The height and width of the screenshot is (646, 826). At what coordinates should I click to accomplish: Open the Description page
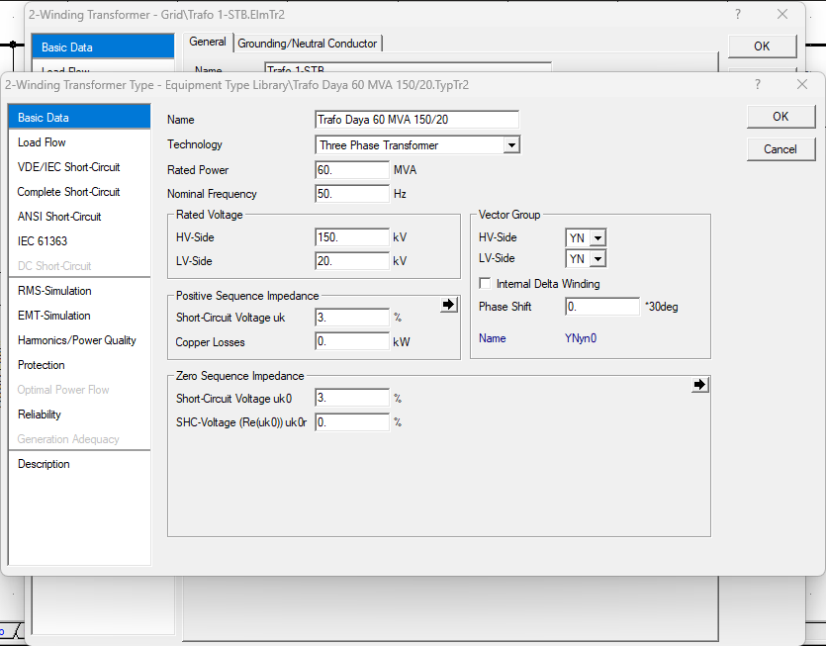[x=44, y=464]
